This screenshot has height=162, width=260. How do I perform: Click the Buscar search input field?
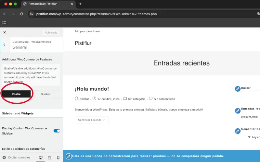[x=251, y=95]
